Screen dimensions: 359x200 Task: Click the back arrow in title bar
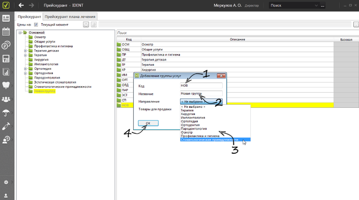(x=21, y=5)
